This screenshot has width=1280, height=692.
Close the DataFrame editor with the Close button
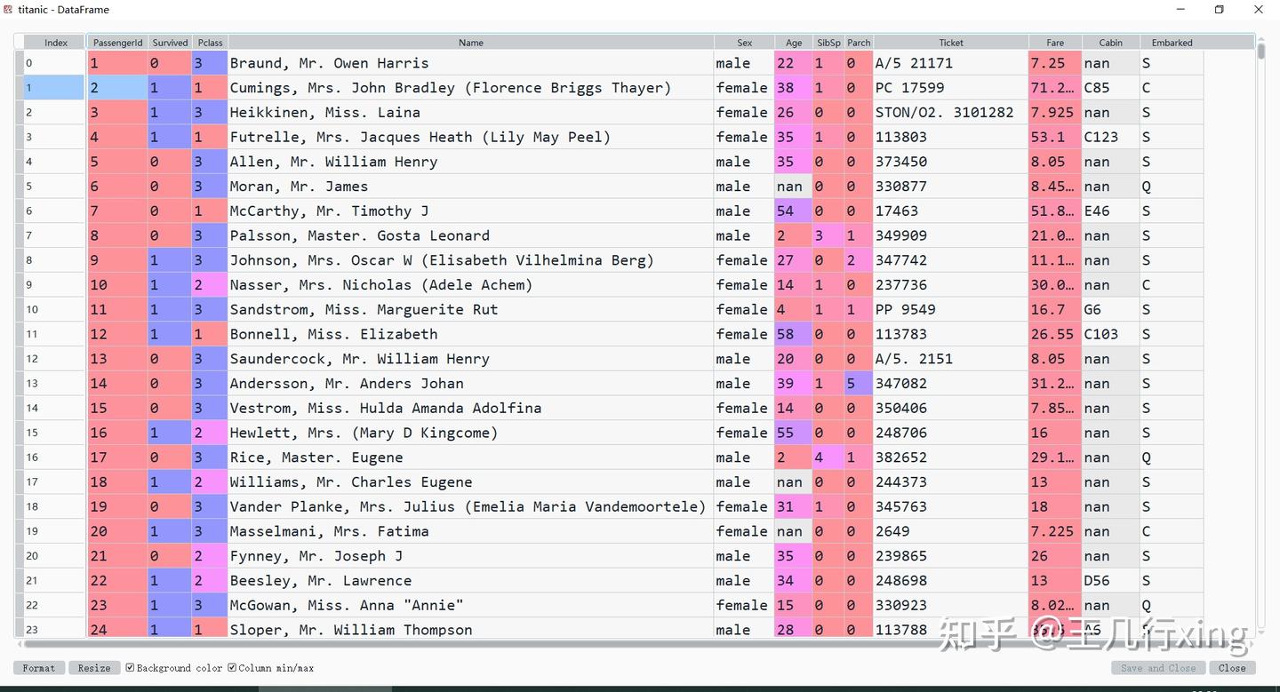coord(1232,668)
